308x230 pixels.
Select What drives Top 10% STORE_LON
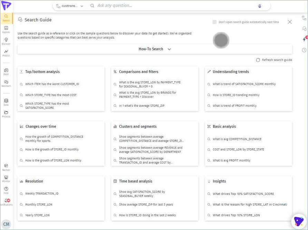coord(236,215)
